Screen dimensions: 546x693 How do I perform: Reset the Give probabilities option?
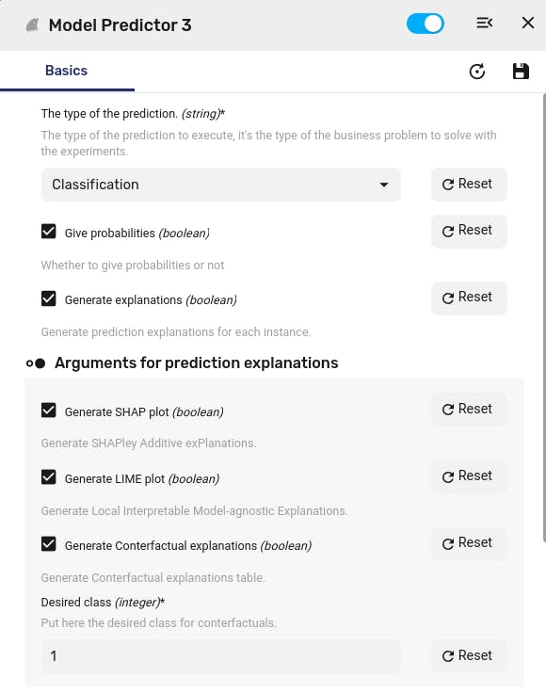(x=469, y=231)
